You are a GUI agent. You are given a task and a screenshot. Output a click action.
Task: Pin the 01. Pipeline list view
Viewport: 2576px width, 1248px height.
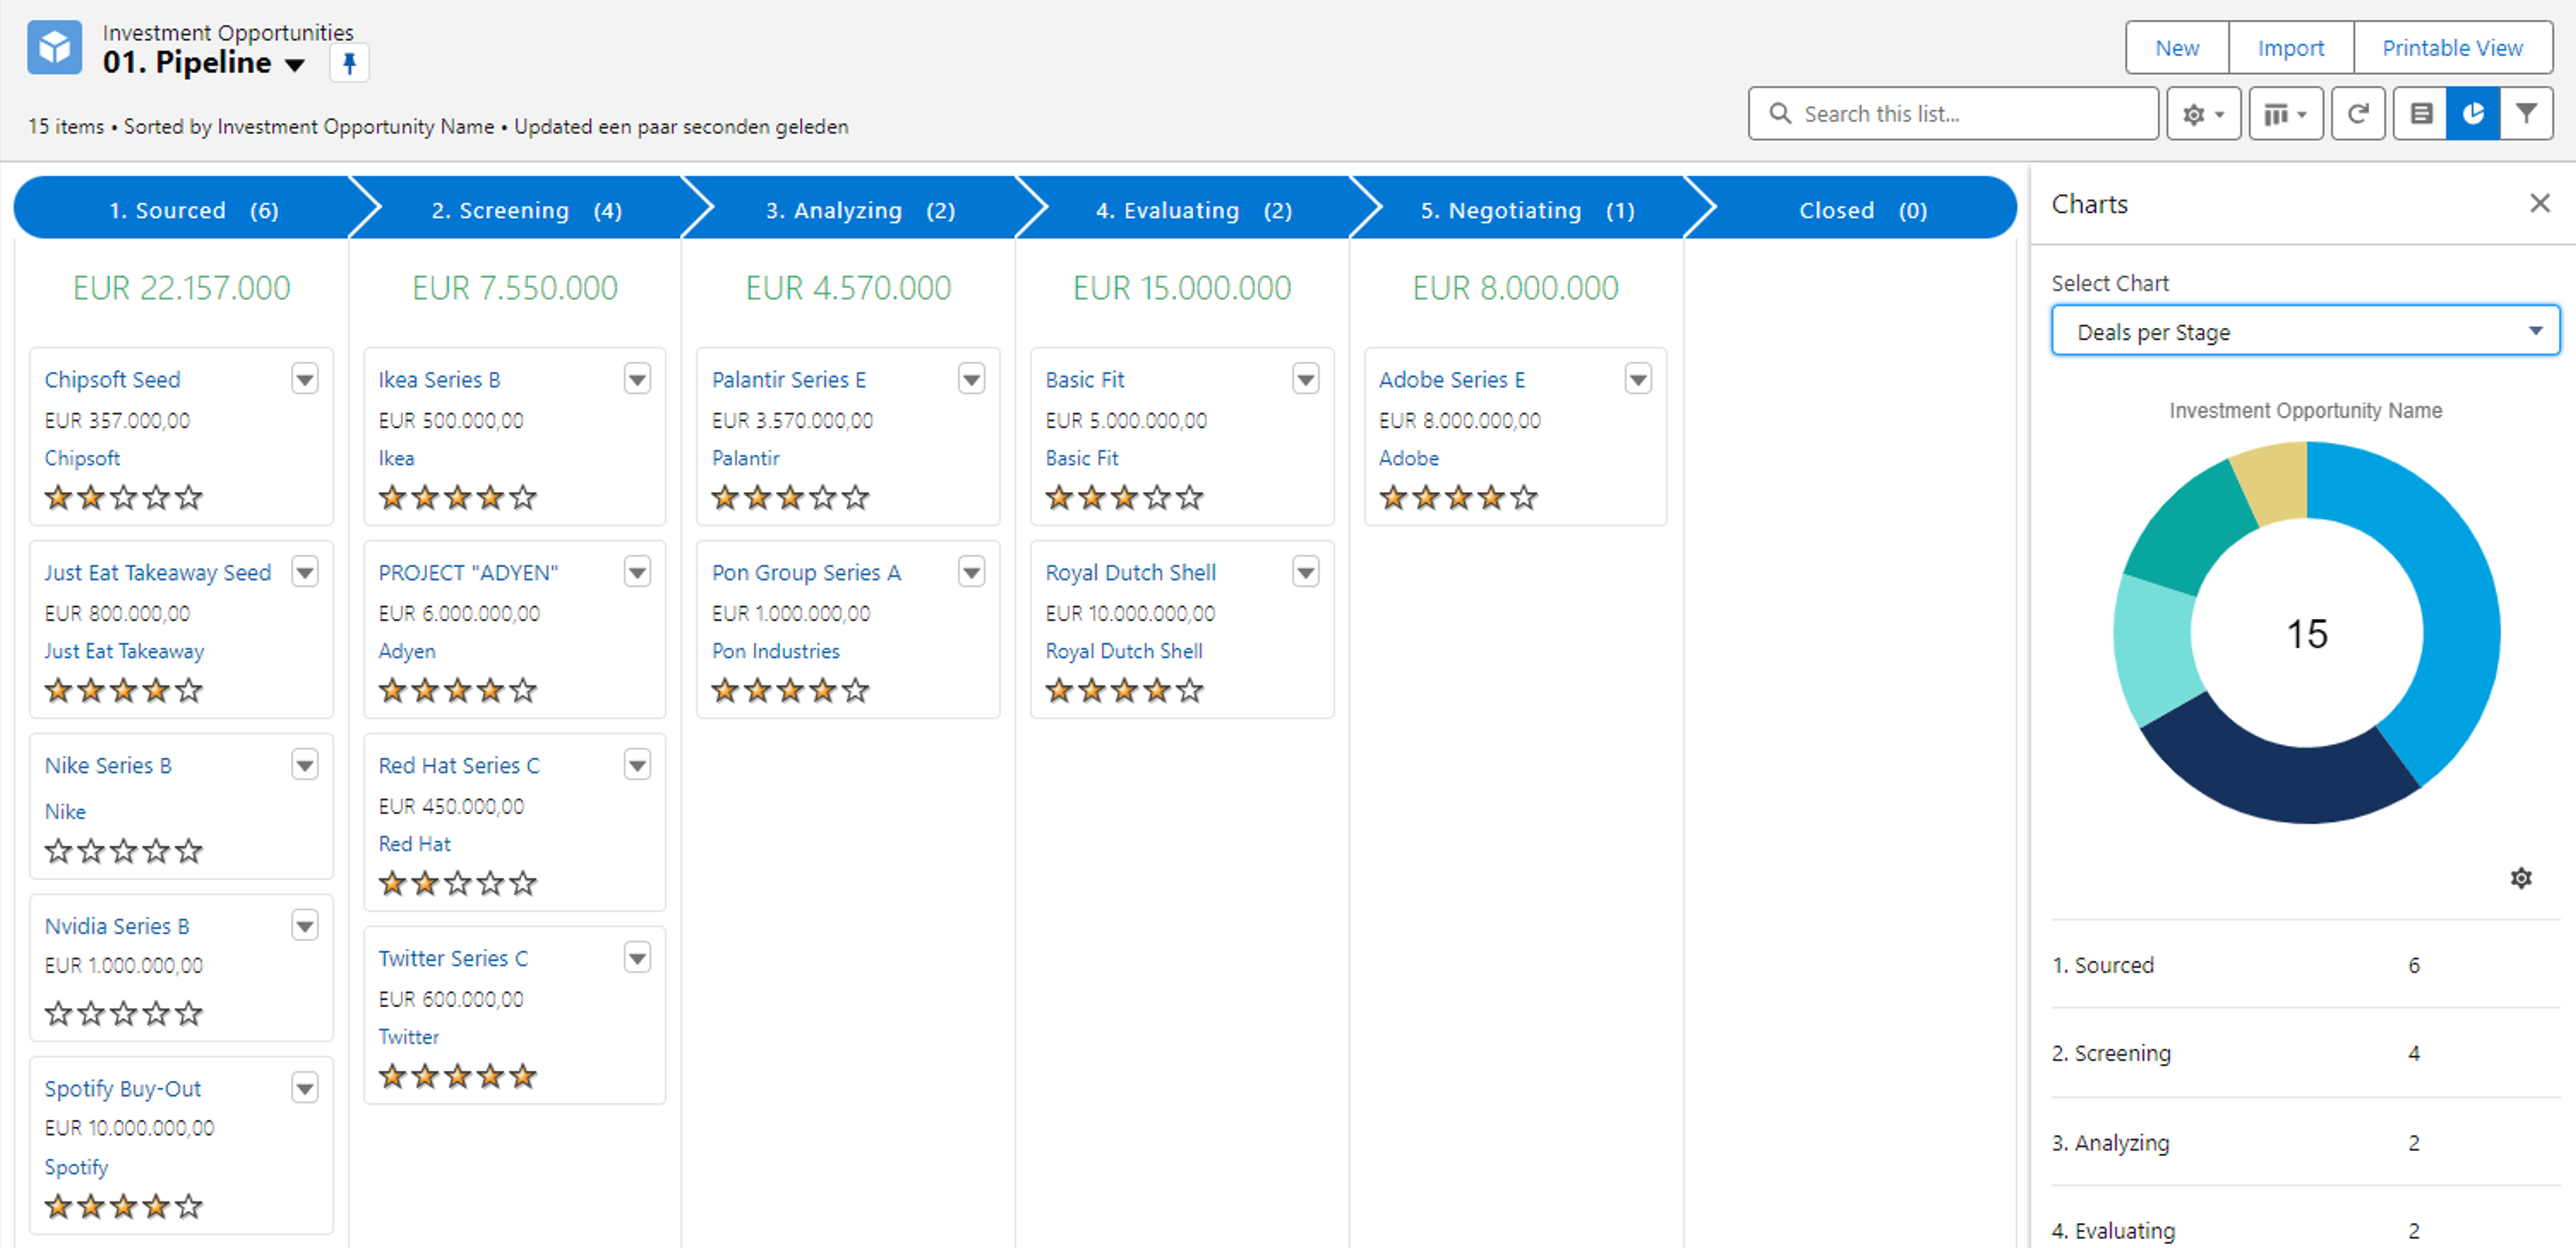pyautogui.click(x=349, y=64)
